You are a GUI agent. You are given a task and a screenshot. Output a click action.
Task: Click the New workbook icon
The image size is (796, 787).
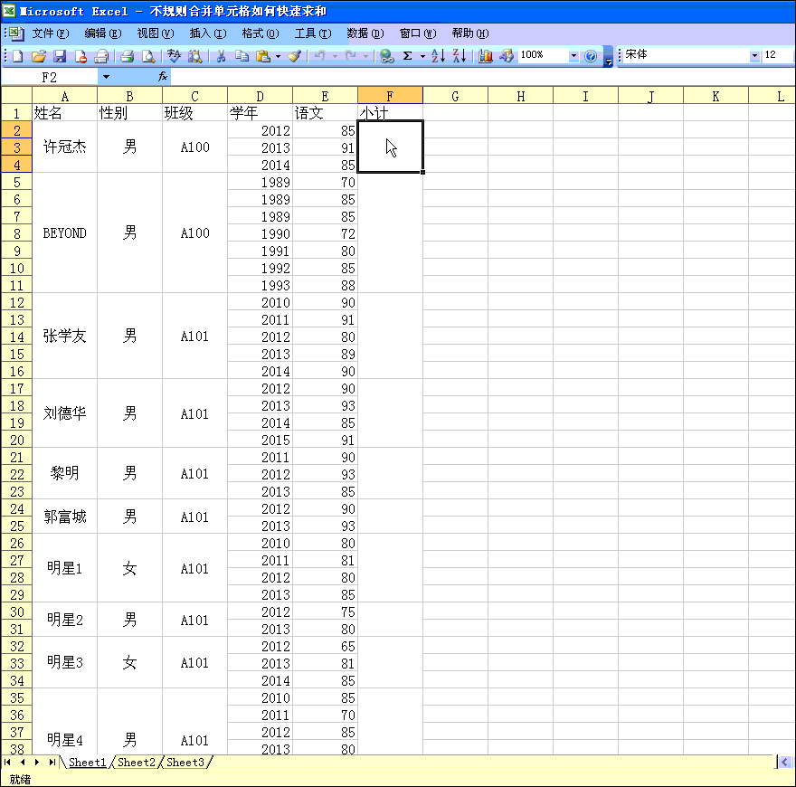click(x=17, y=56)
